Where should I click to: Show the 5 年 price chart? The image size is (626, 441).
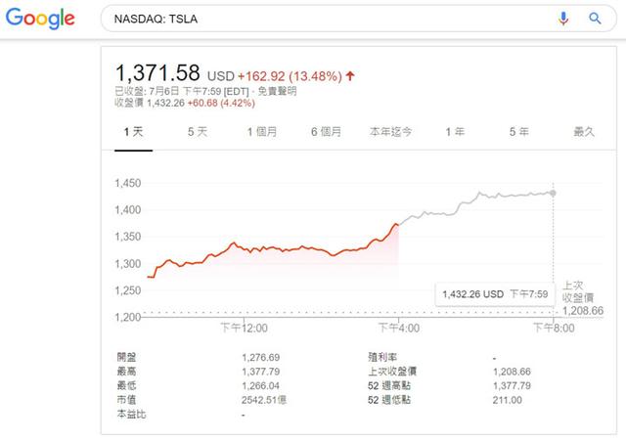pyautogui.click(x=519, y=131)
